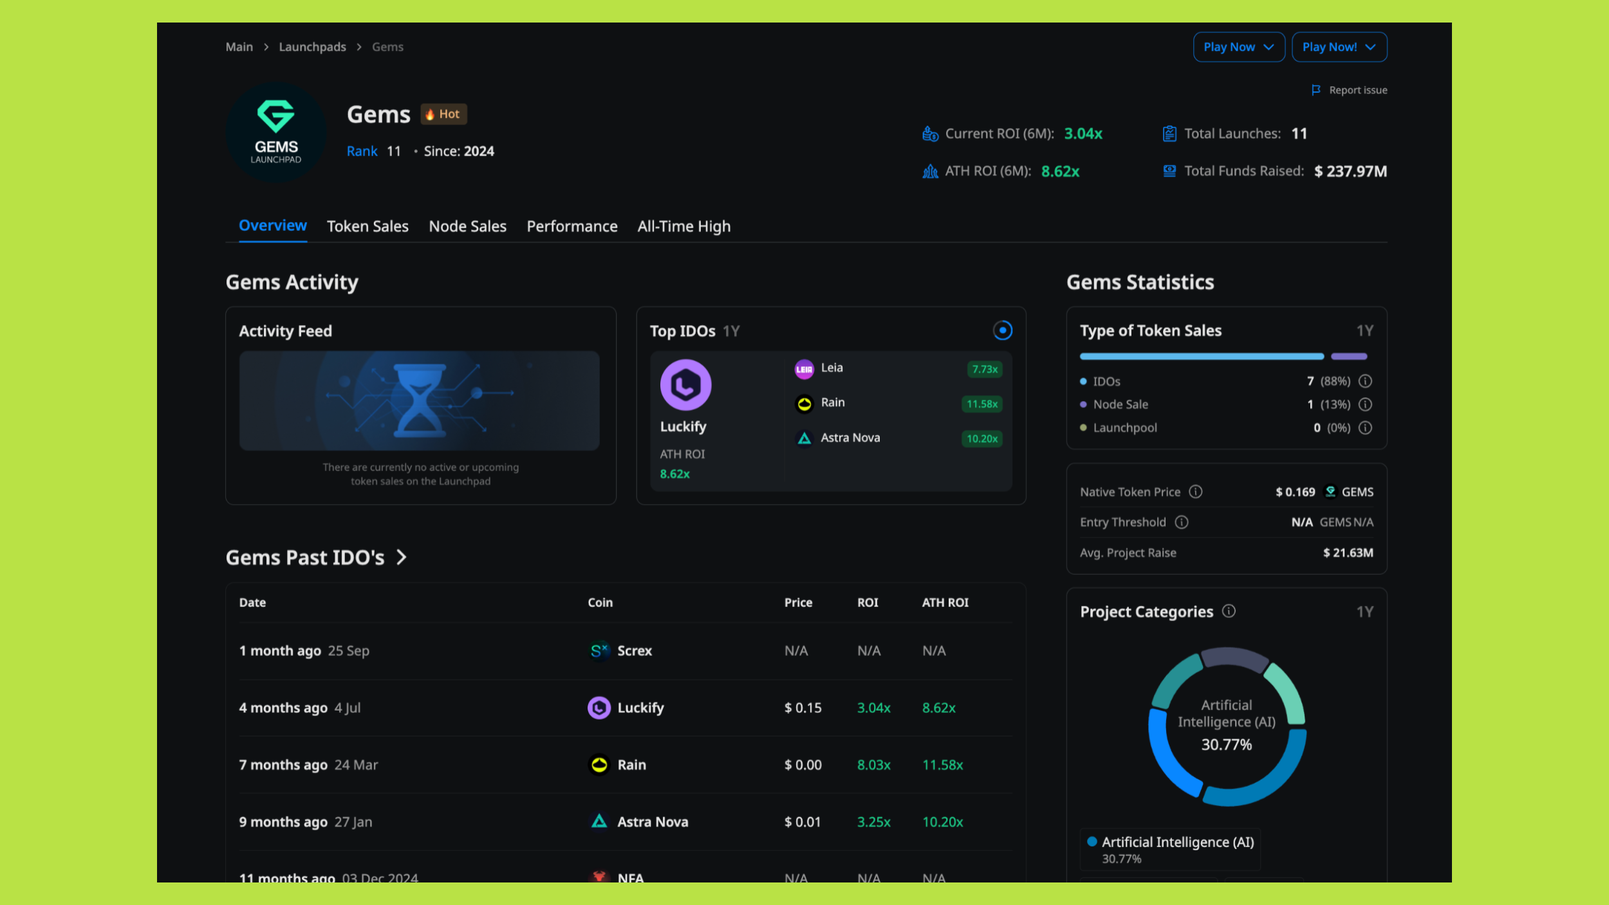Expand the Play Now! dropdown
The height and width of the screenshot is (905, 1609).
tap(1339, 47)
